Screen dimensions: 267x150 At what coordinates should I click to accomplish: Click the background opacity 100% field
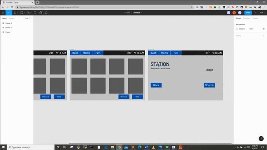pyautogui.click(x=251, y=29)
